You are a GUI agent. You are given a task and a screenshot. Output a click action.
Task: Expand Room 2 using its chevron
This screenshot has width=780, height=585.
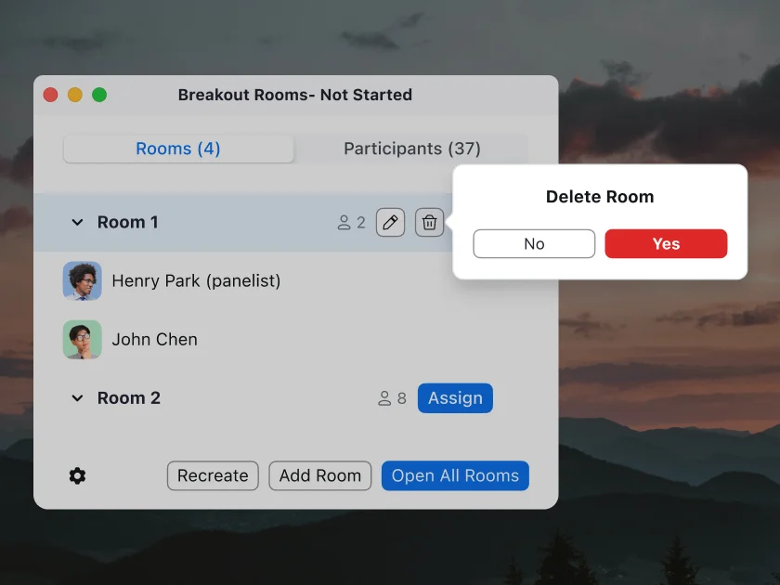[77, 397]
